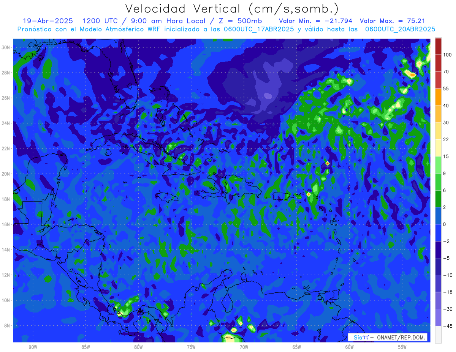The width and height of the screenshot is (456, 352).
Task: Click the swatch between -30 and -18
Action: [x=438, y=300]
